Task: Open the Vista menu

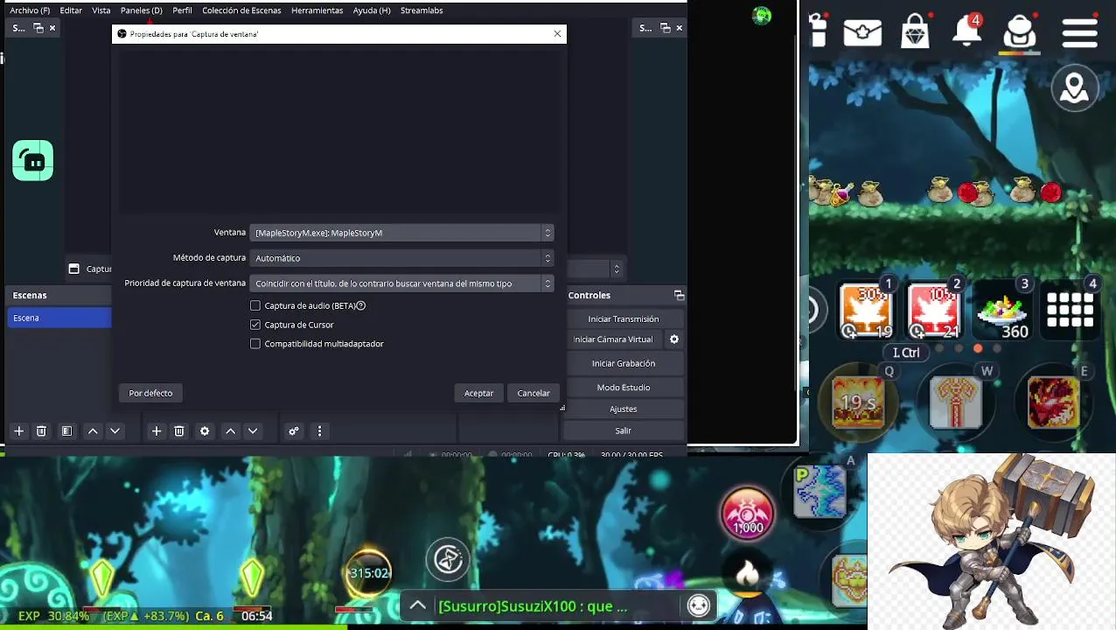Action: point(101,10)
